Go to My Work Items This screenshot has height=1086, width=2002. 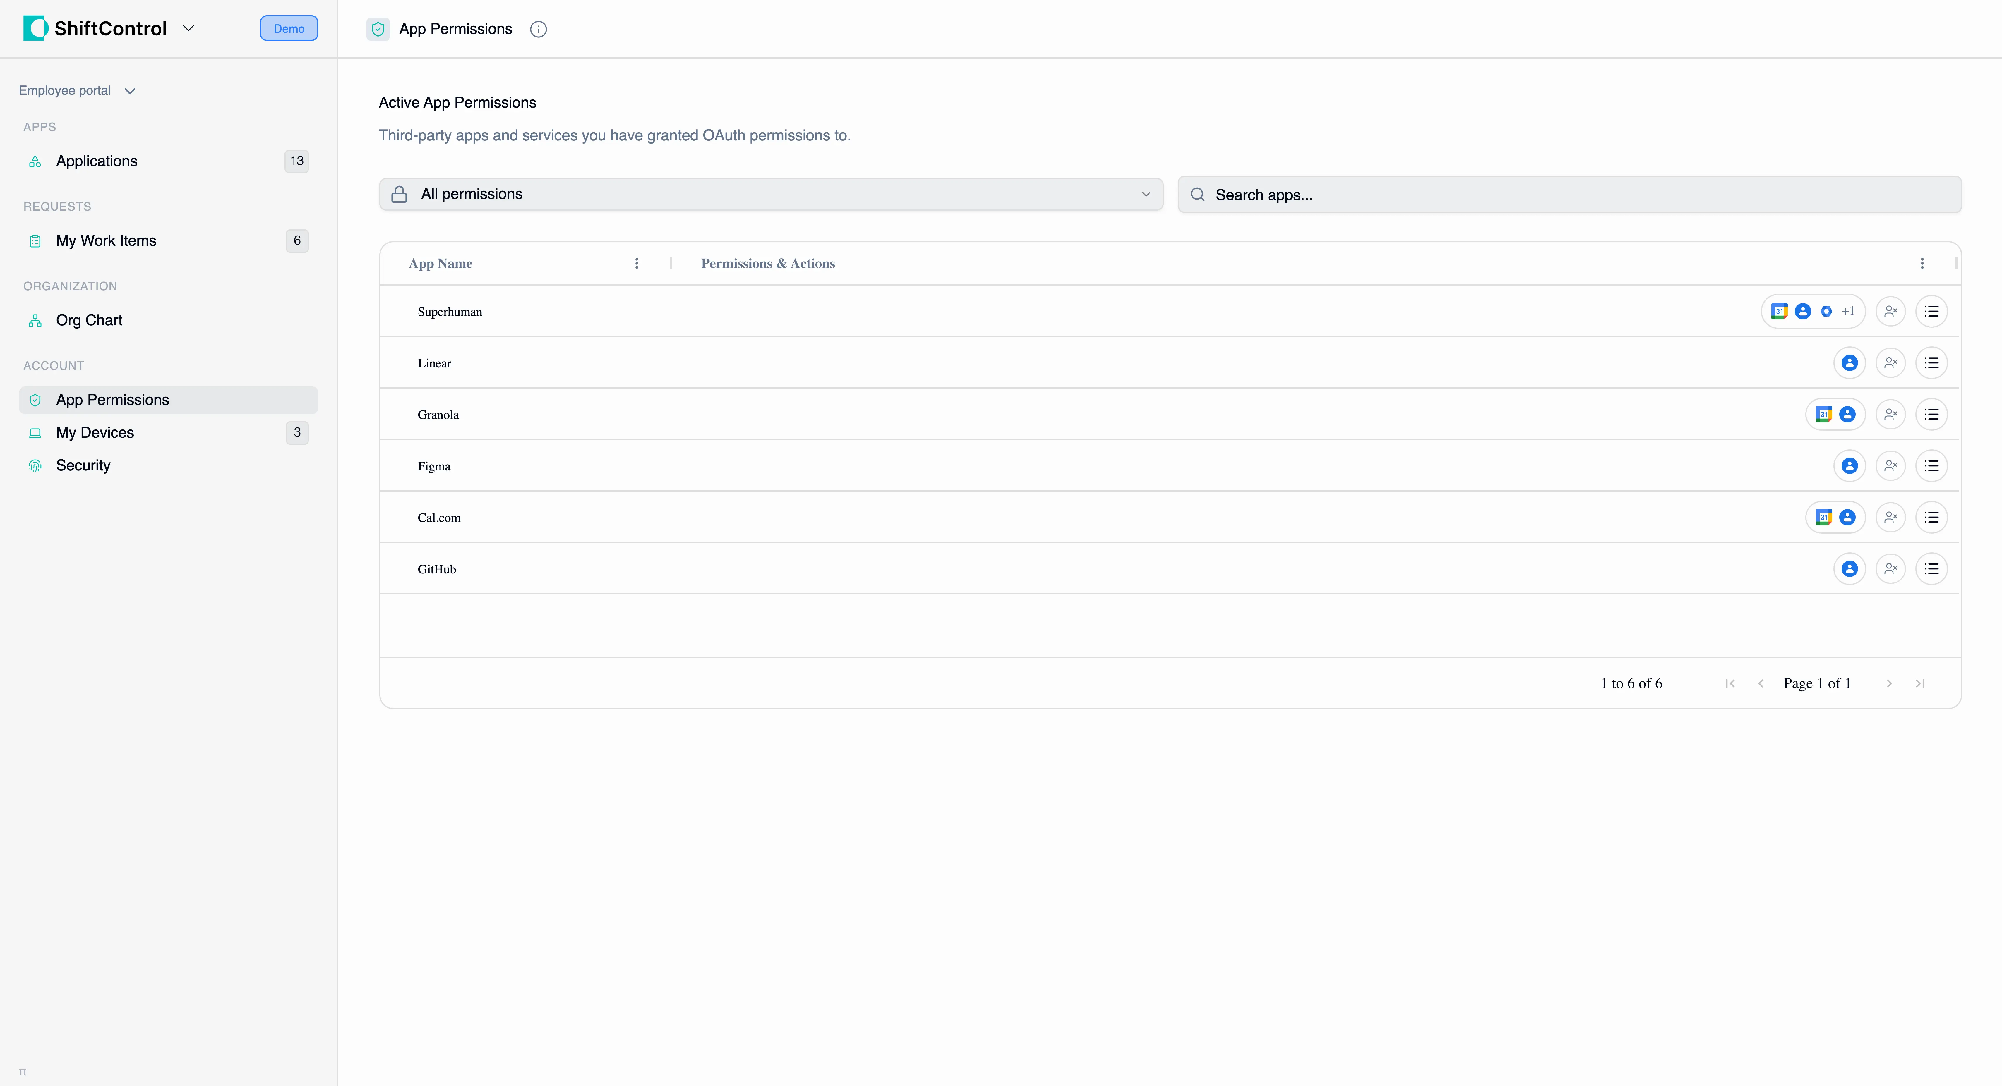pos(168,241)
